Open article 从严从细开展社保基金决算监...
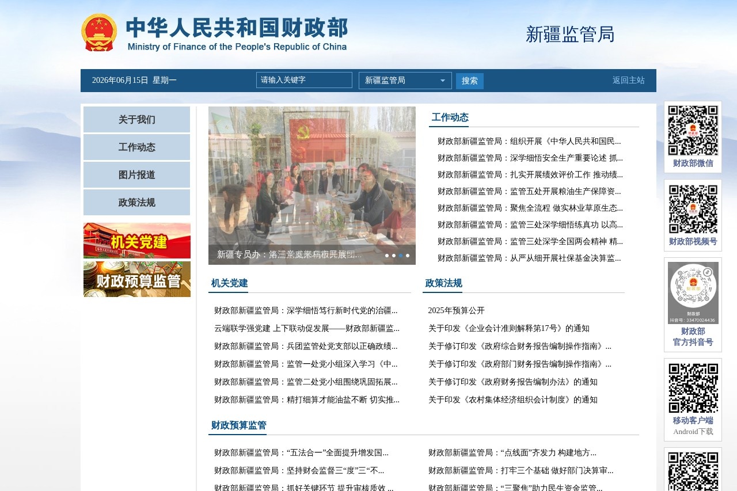 [529, 258]
